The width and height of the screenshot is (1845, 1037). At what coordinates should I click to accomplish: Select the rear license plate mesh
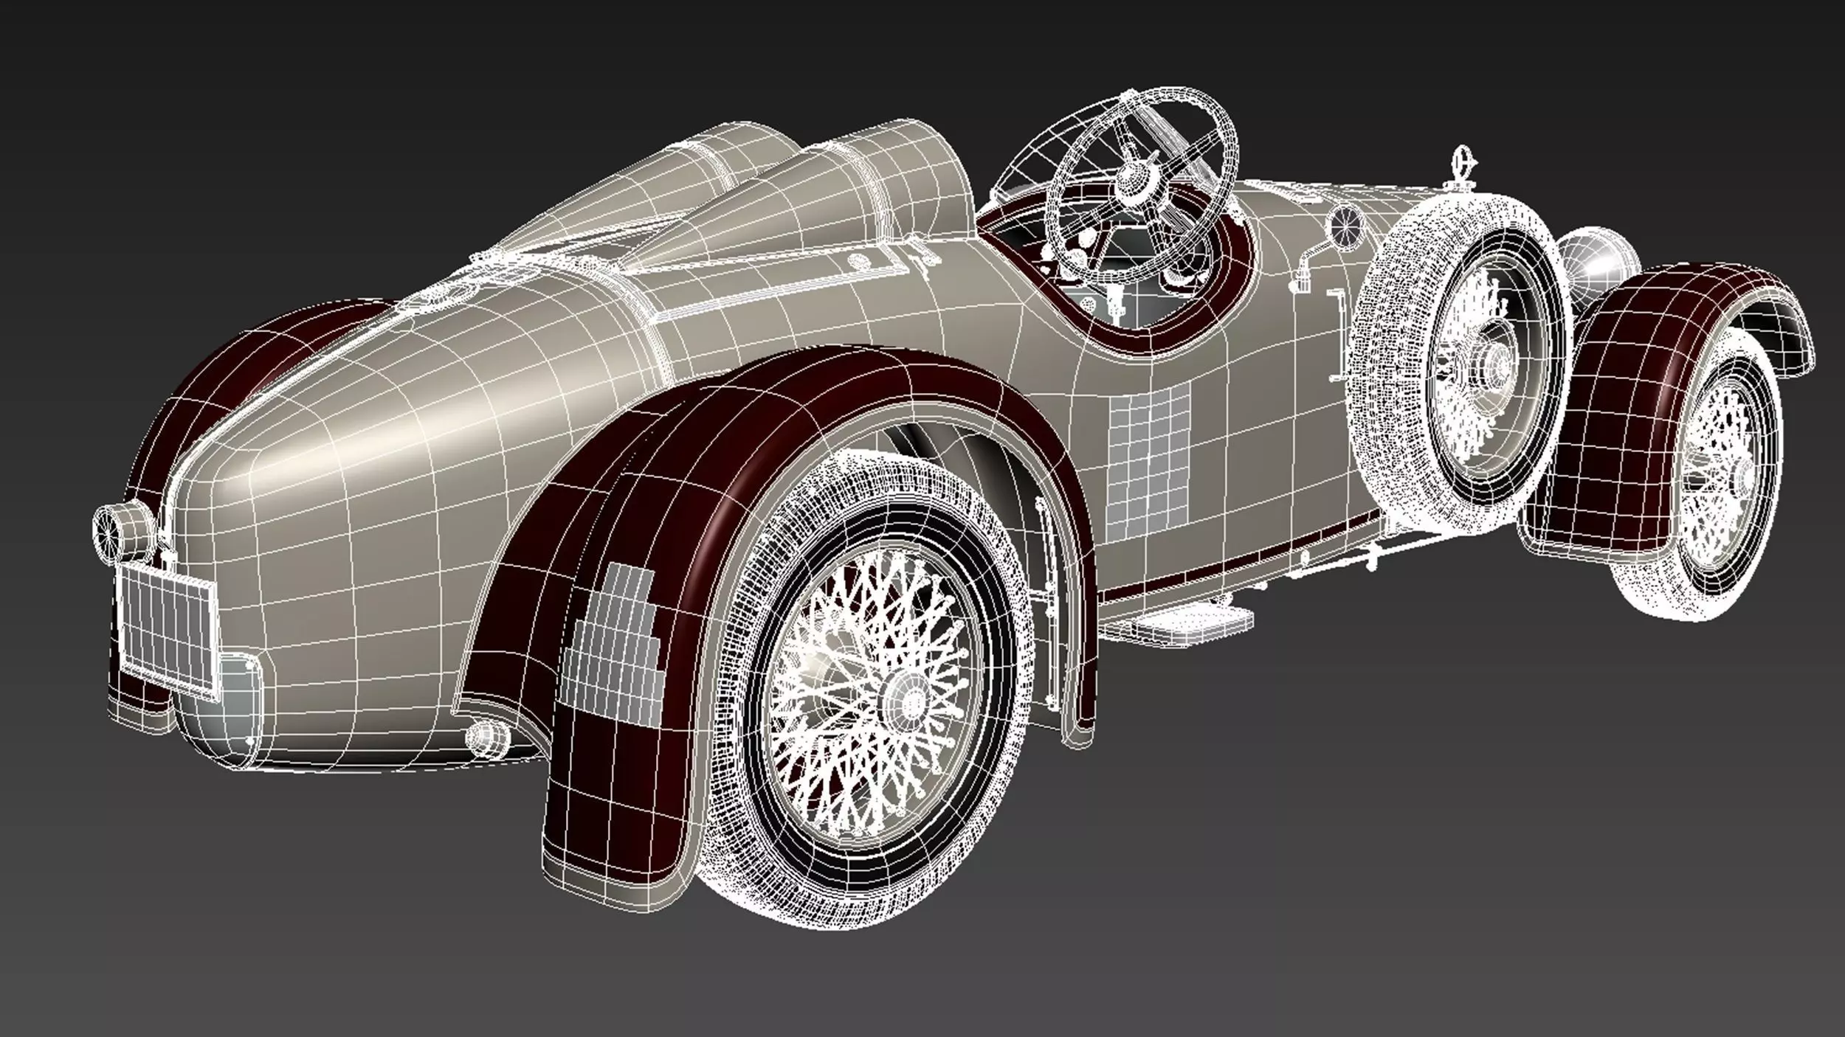point(168,631)
